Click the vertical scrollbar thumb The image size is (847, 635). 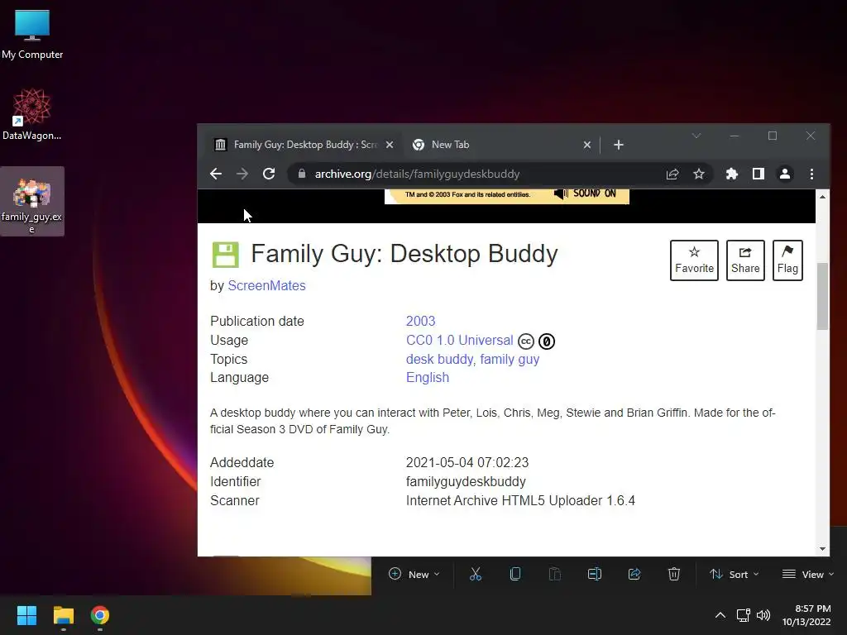click(x=822, y=296)
